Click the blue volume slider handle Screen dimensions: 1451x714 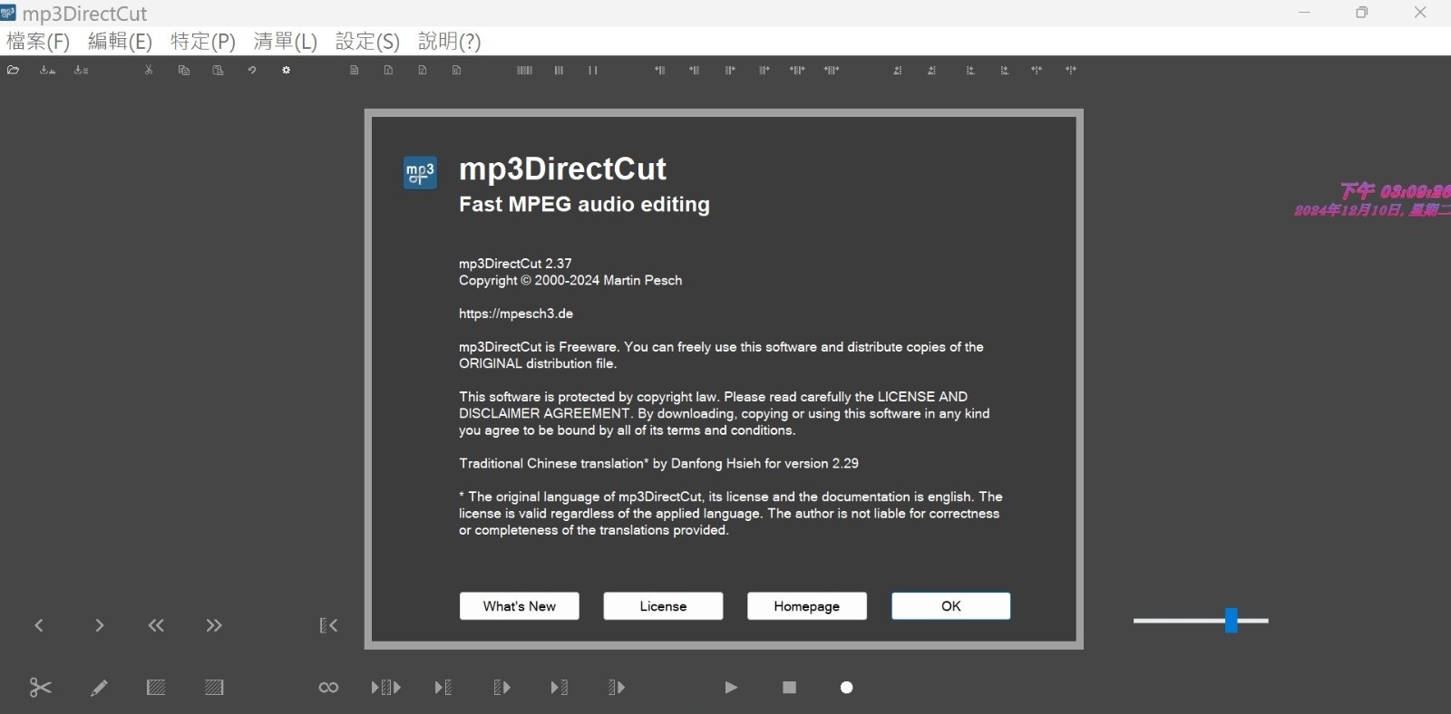point(1231,621)
